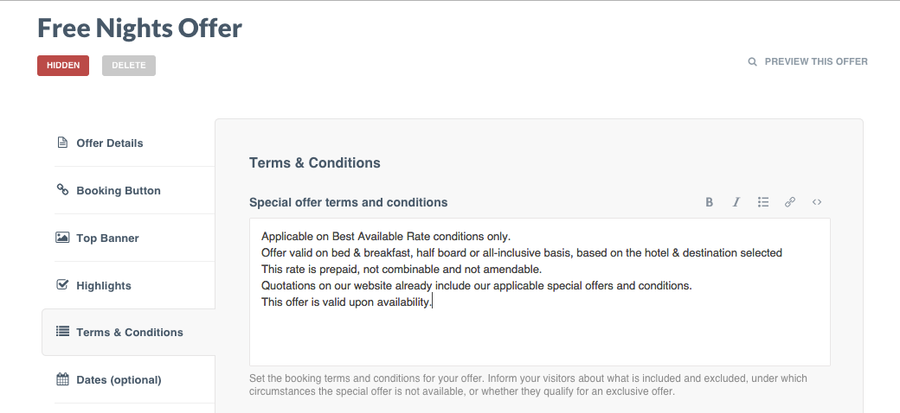Switch to code view with the brackets icon
The image size is (900, 413).
(817, 202)
